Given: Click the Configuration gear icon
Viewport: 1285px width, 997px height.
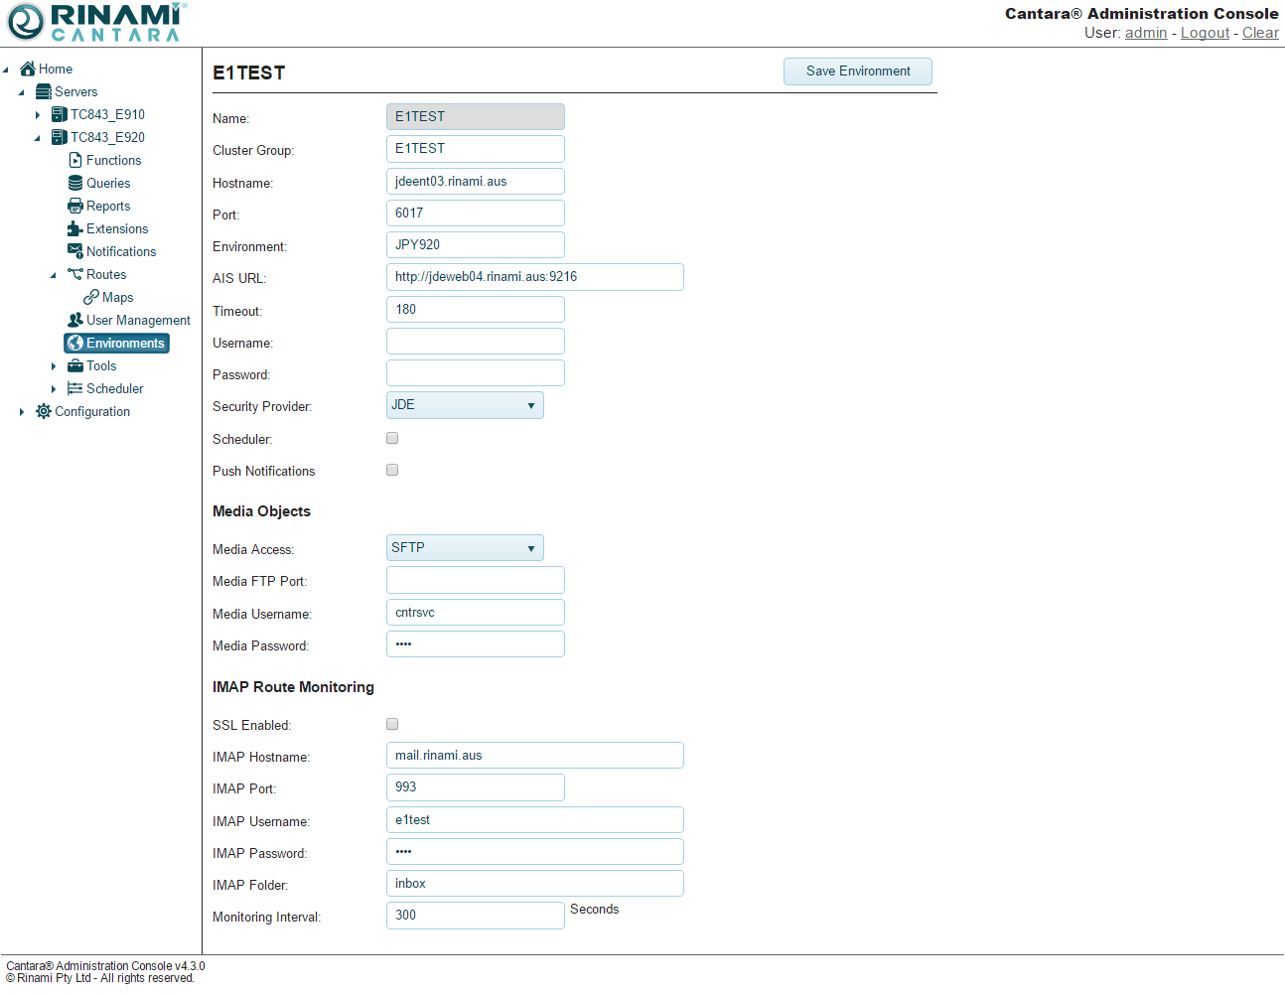Looking at the screenshot, I should [44, 411].
